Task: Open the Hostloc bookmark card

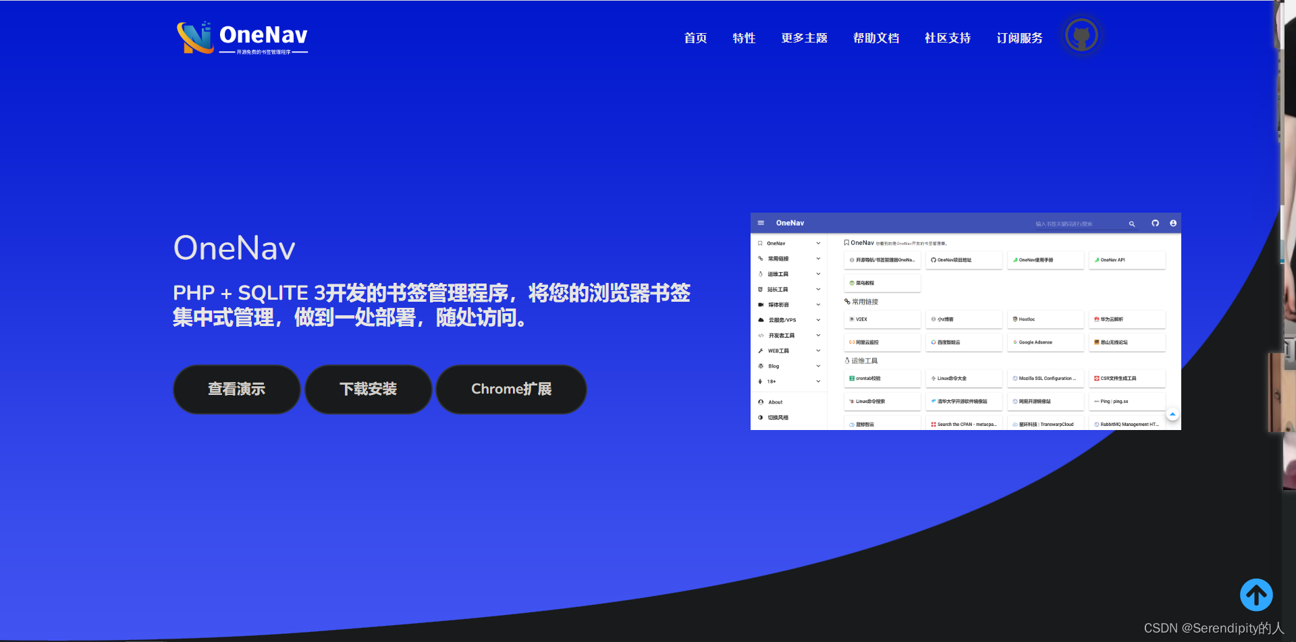Action: (x=1046, y=319)
